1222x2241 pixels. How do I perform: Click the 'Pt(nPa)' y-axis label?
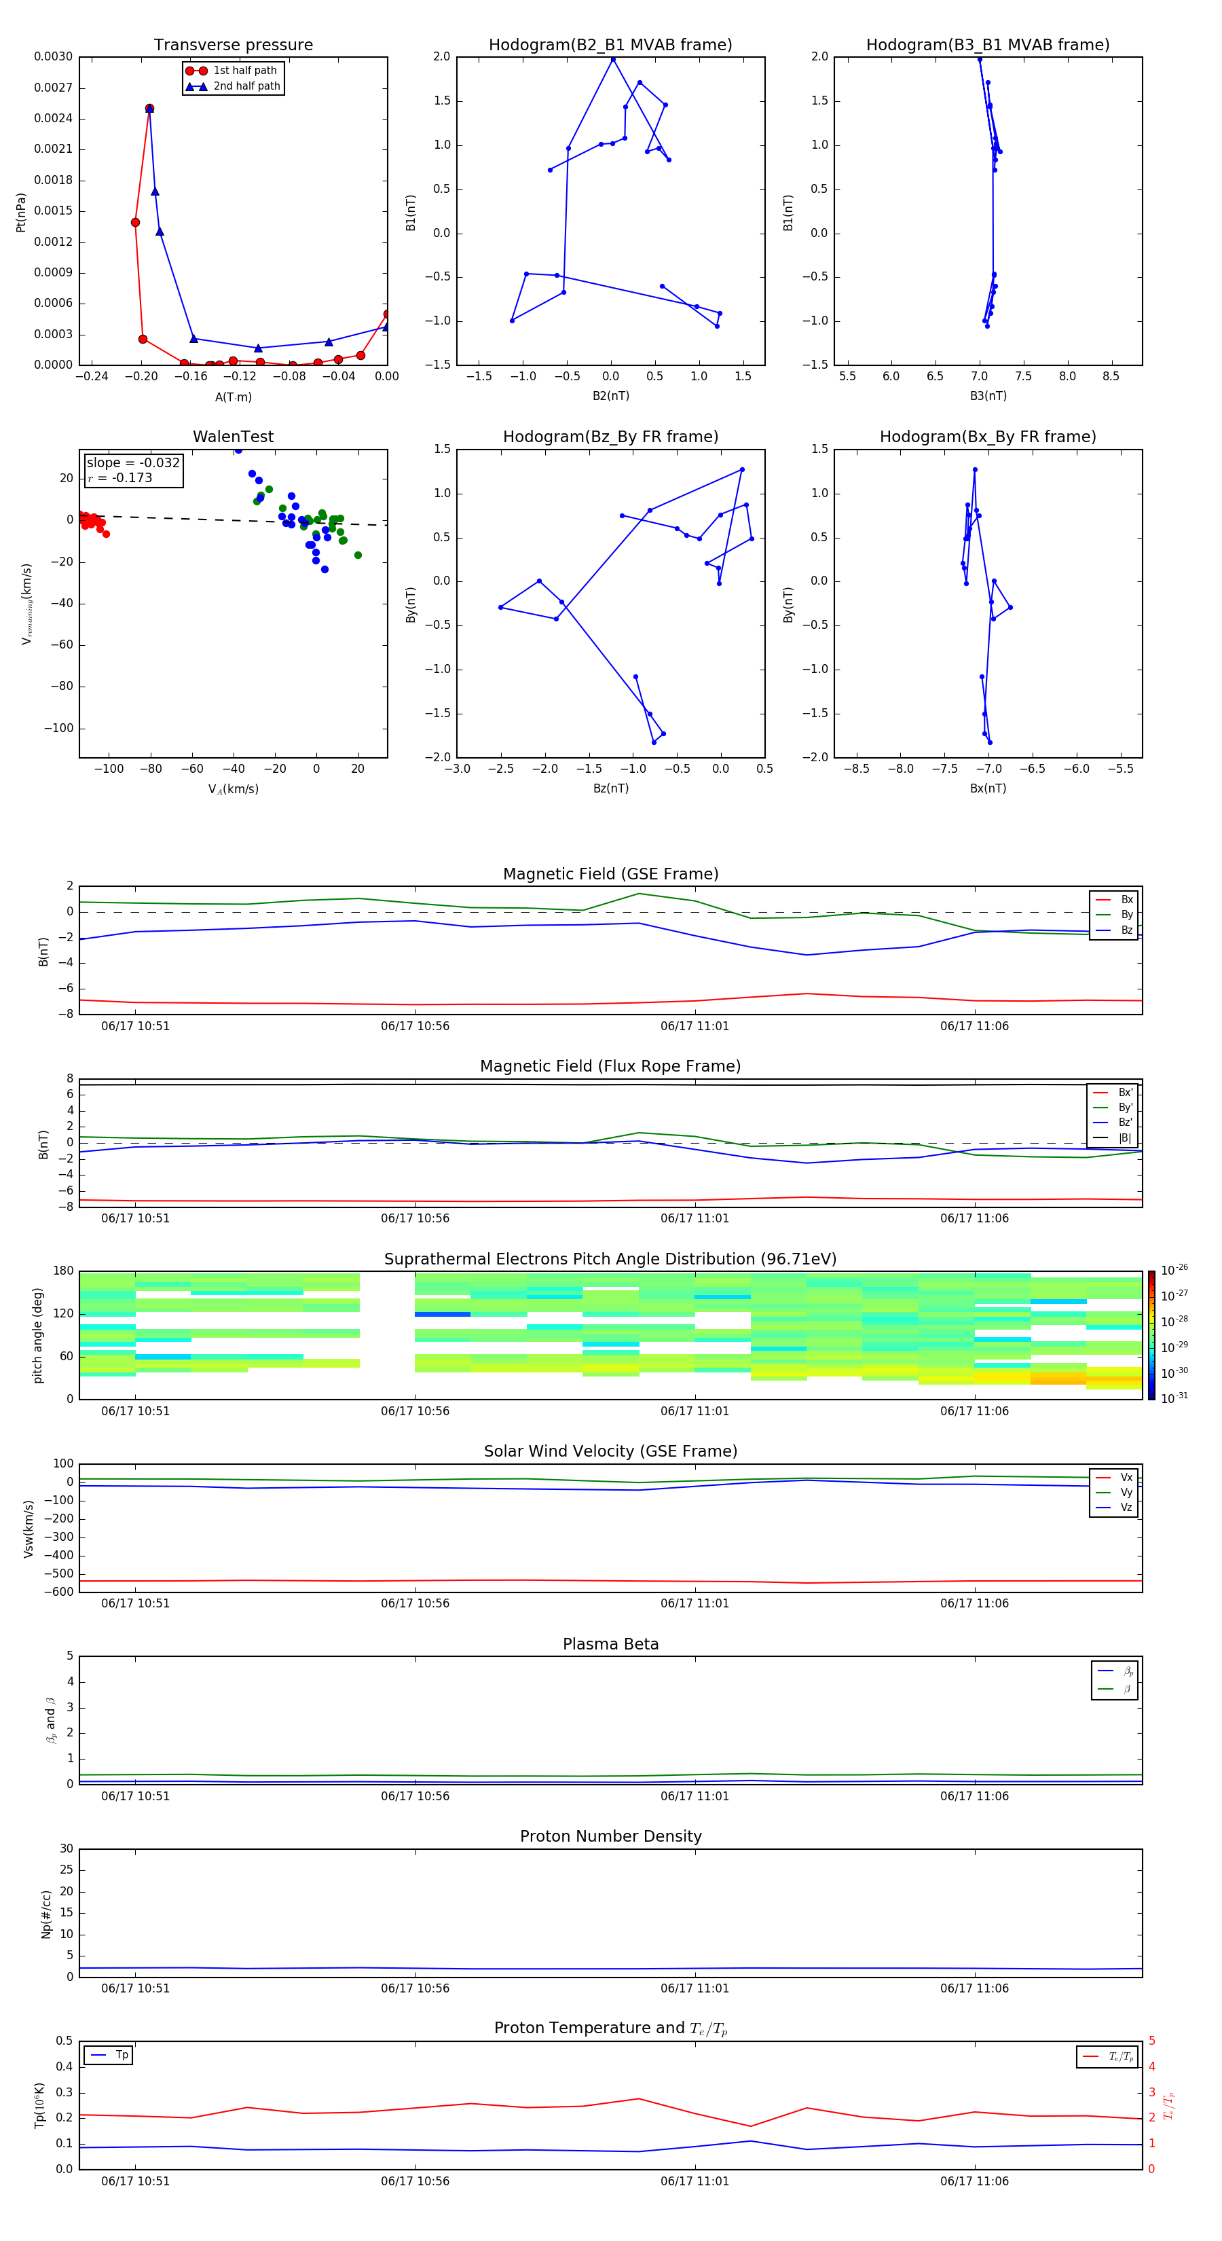coord(21,211)
